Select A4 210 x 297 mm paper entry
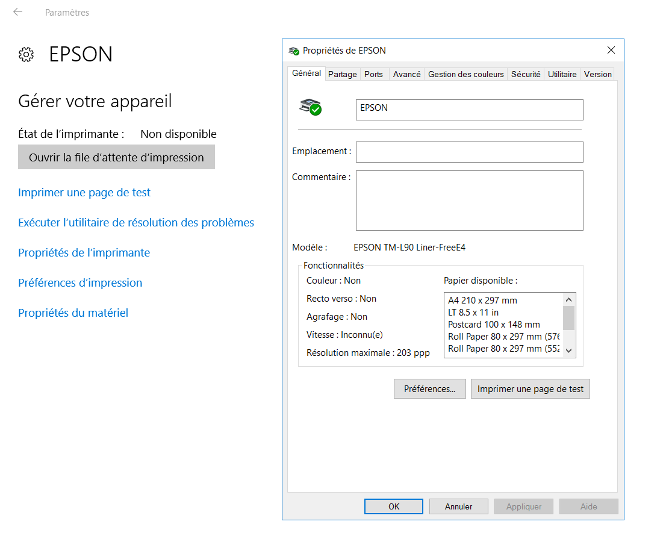Image resolution: width=669 pixels, height=548 pixels. click(482, 300)
